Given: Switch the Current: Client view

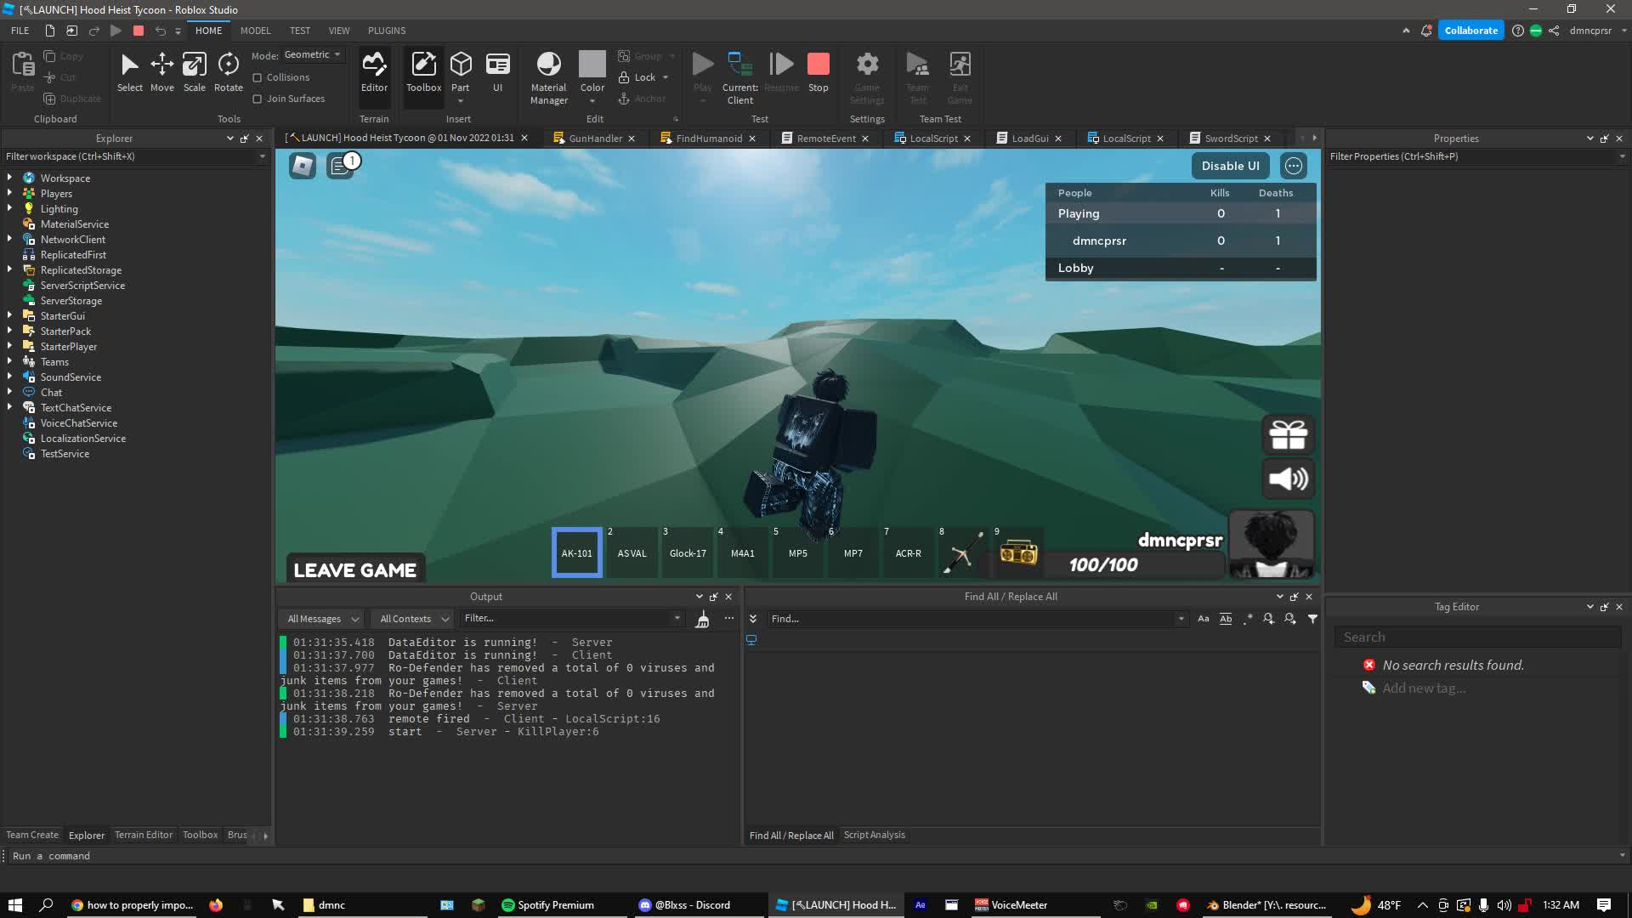Looking at the screenshot, I should pos(739,78).
